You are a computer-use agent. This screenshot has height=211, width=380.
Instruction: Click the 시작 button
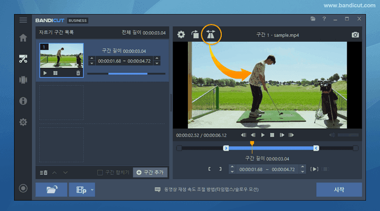tap(339, 190)
